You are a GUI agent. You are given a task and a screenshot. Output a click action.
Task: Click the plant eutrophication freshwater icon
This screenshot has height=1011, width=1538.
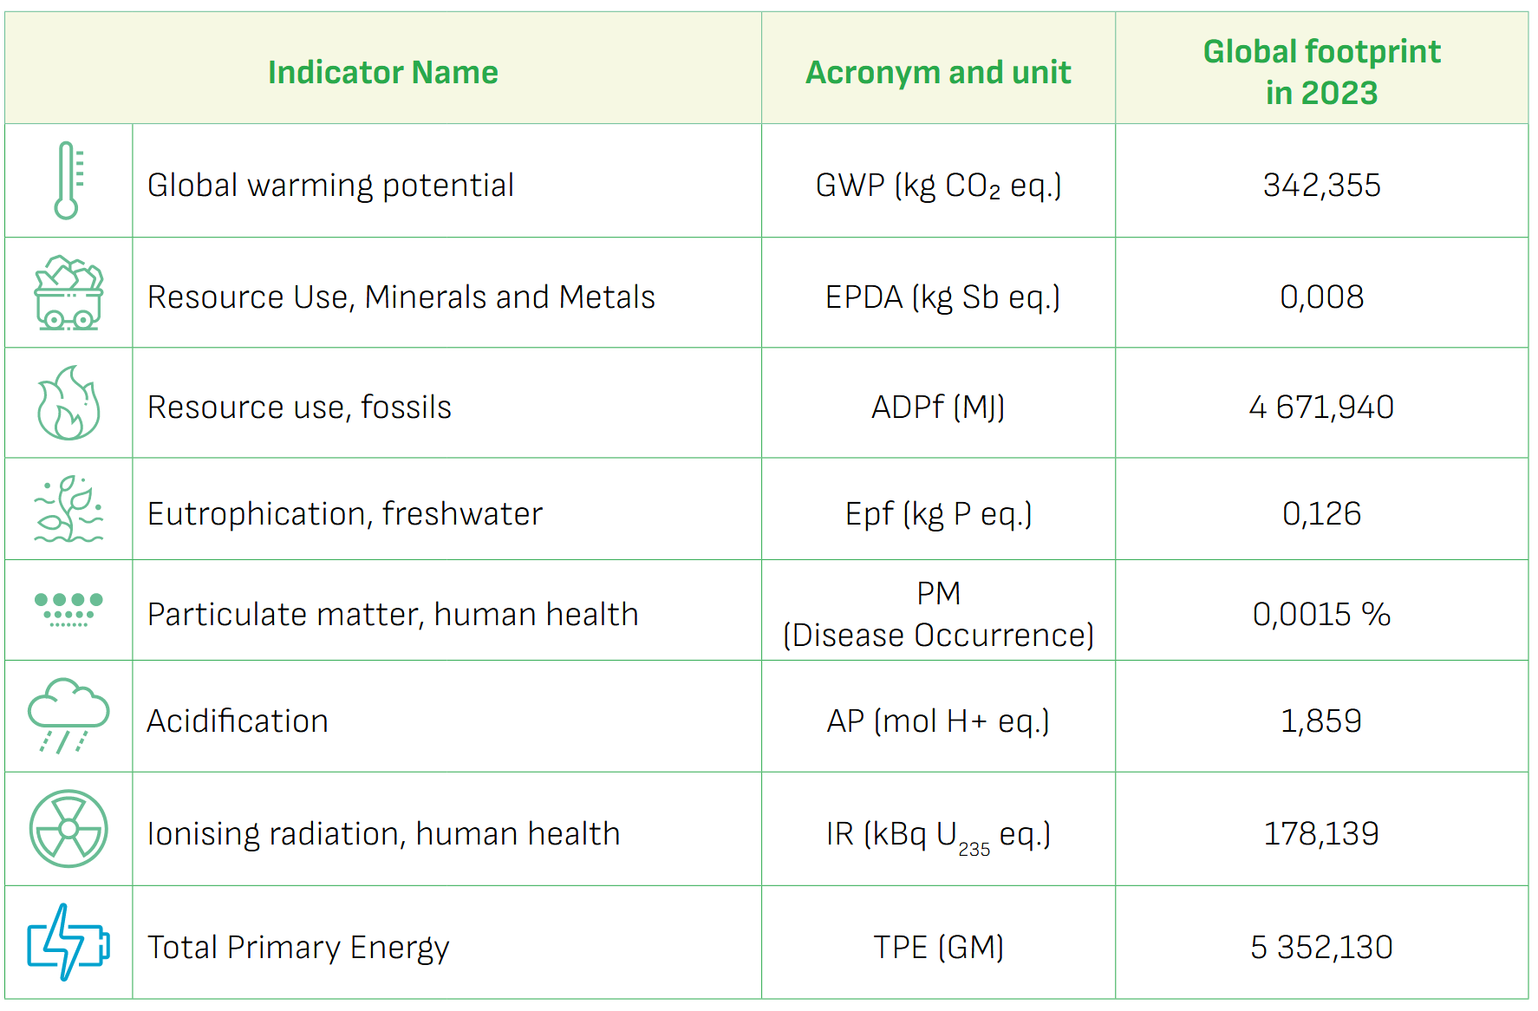[x=68, y=509]
